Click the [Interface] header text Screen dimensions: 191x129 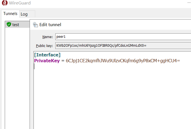click(47, 55)
